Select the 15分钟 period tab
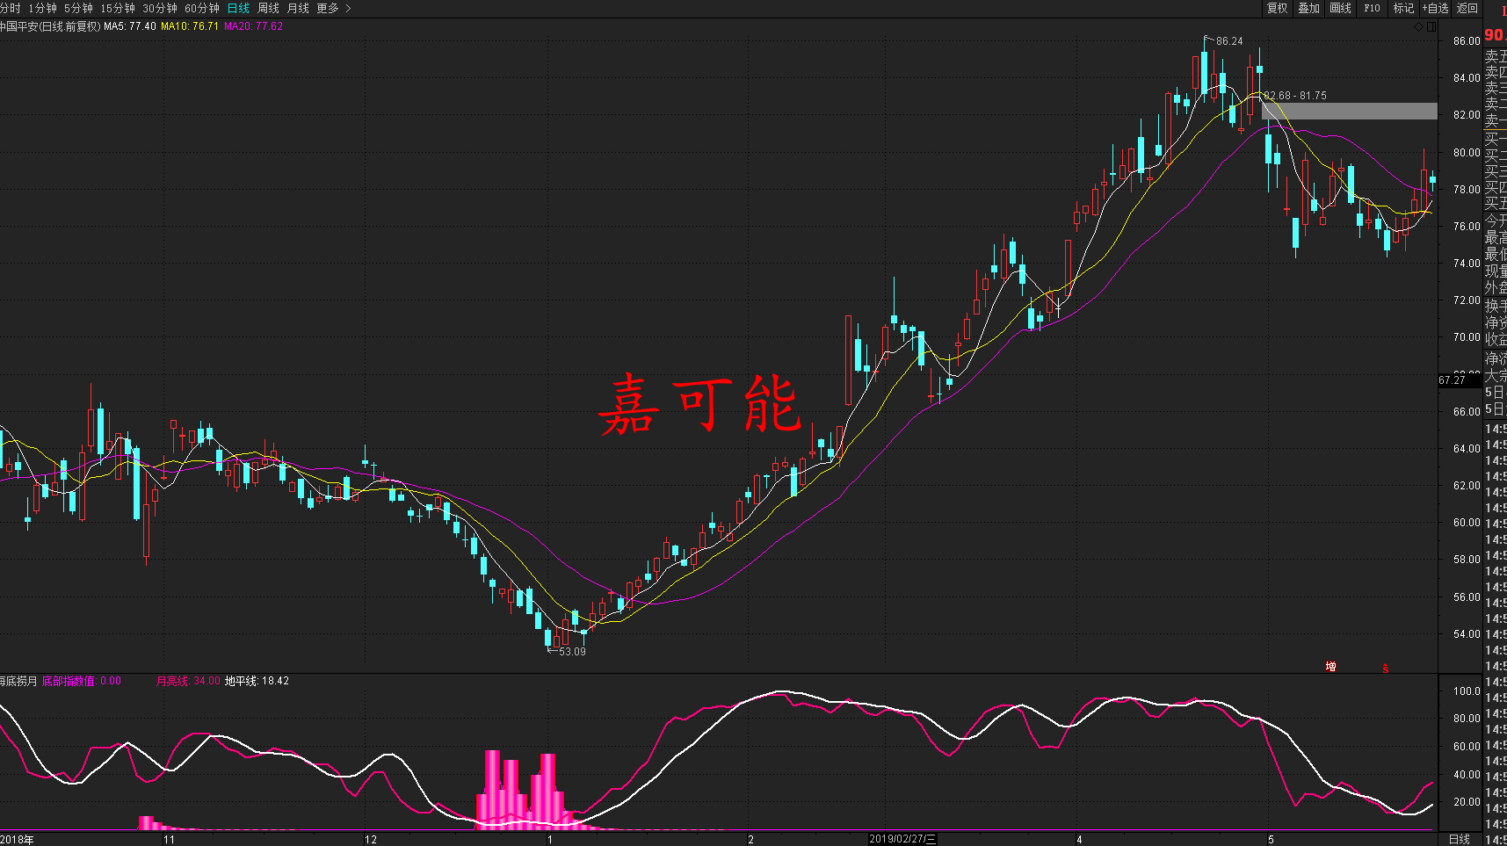The image size is (1507, 846). [118, 8]
